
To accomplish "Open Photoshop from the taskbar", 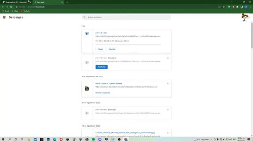I will point(48,139).
